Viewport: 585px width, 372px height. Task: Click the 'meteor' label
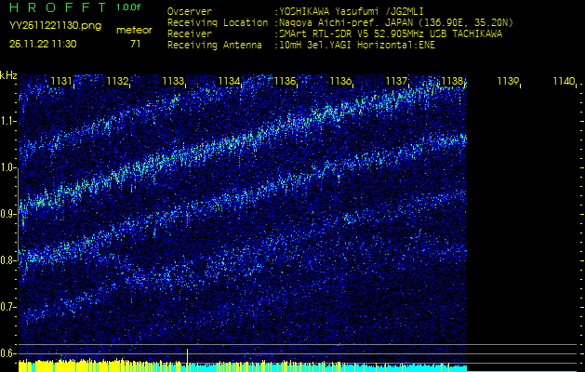[134, 30]
